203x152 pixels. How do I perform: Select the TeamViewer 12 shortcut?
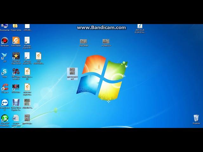pyautogui.click(x=5, y=105)
